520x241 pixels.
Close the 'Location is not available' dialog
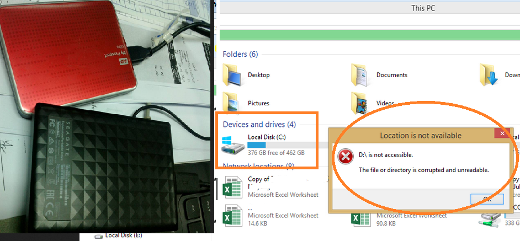502,134
